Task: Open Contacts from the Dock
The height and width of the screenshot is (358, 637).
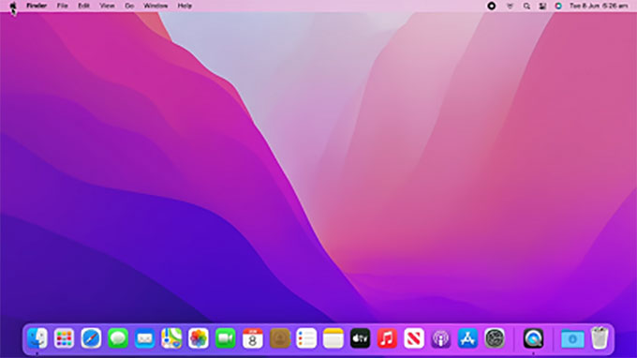Action: (x=279, y=338)
